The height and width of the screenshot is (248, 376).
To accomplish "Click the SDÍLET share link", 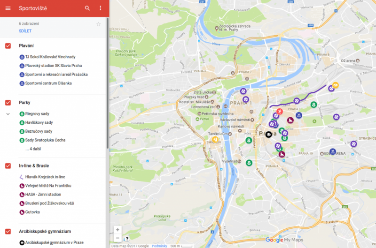I will click(25, 31).
